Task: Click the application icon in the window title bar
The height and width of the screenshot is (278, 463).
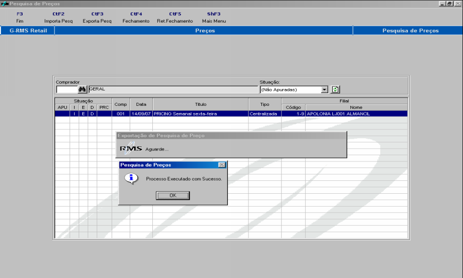Action: pos(5,4)
